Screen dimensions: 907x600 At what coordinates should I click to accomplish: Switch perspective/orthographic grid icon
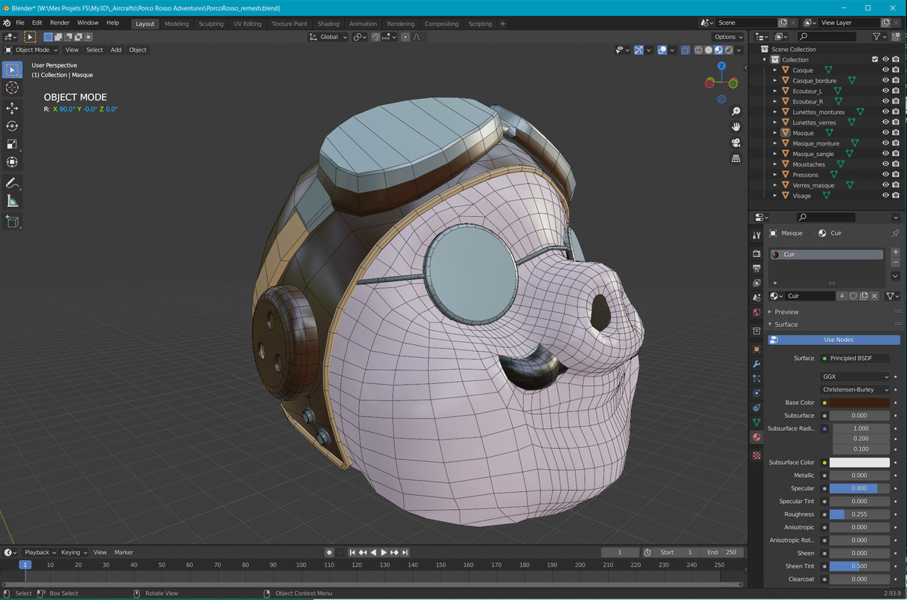click(736, 158)
